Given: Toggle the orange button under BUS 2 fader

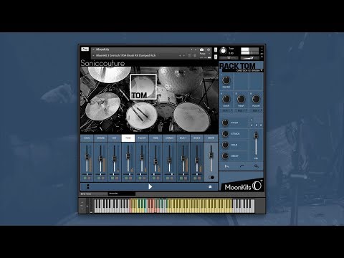Looking at the screenshot, I should pyautogui.click(x=199, y=178).
